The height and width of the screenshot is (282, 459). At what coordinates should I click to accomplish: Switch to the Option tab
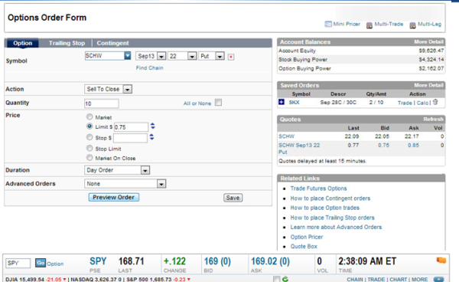[22, 43]
